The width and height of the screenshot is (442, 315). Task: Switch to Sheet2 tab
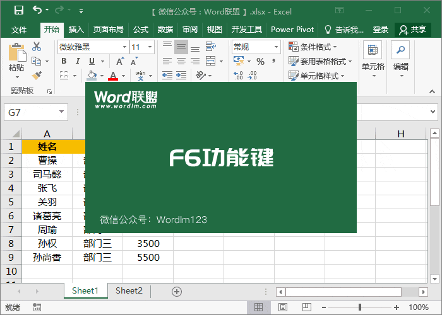pos(129,290)
